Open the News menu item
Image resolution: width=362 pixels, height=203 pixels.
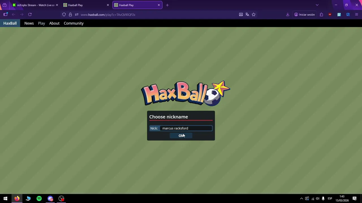coord(29,23)
